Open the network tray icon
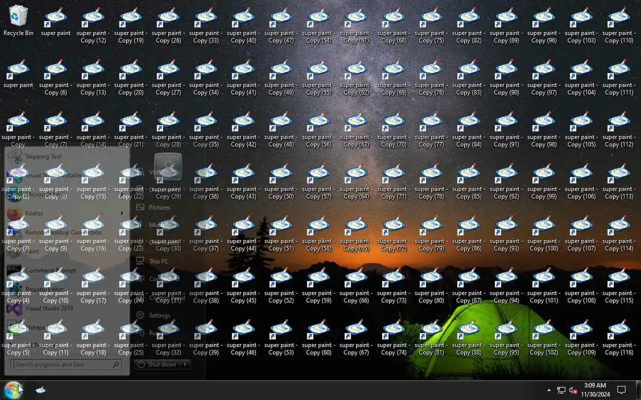The height and width of the screenshot is (400, 641). (x=561, y=390)
